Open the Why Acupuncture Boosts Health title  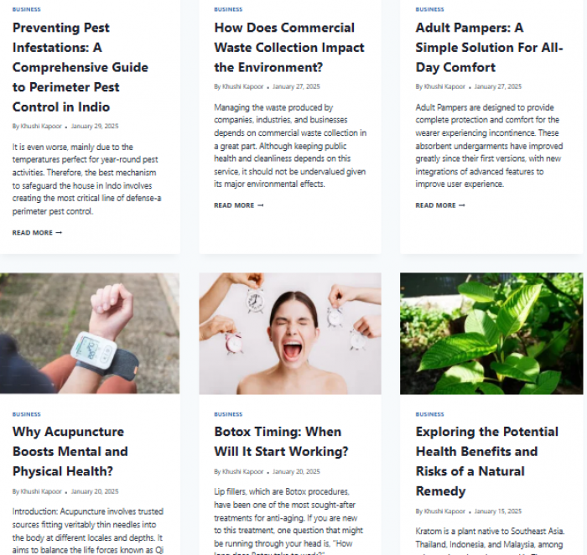click(70, 451)
